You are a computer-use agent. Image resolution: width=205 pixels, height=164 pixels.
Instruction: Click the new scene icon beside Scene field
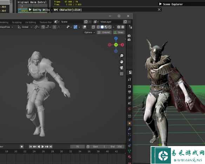pos(86,21)
